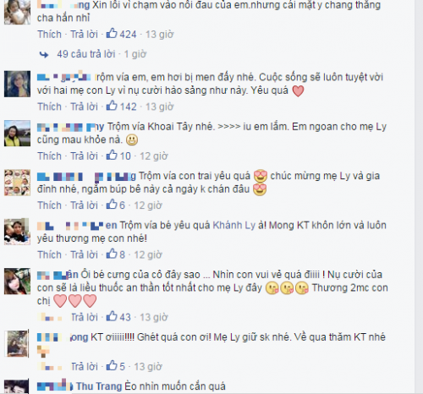Open the 13 giờ timestamp of top comment
The height and width of the screenshot is (394, 423).
(159, 35)
